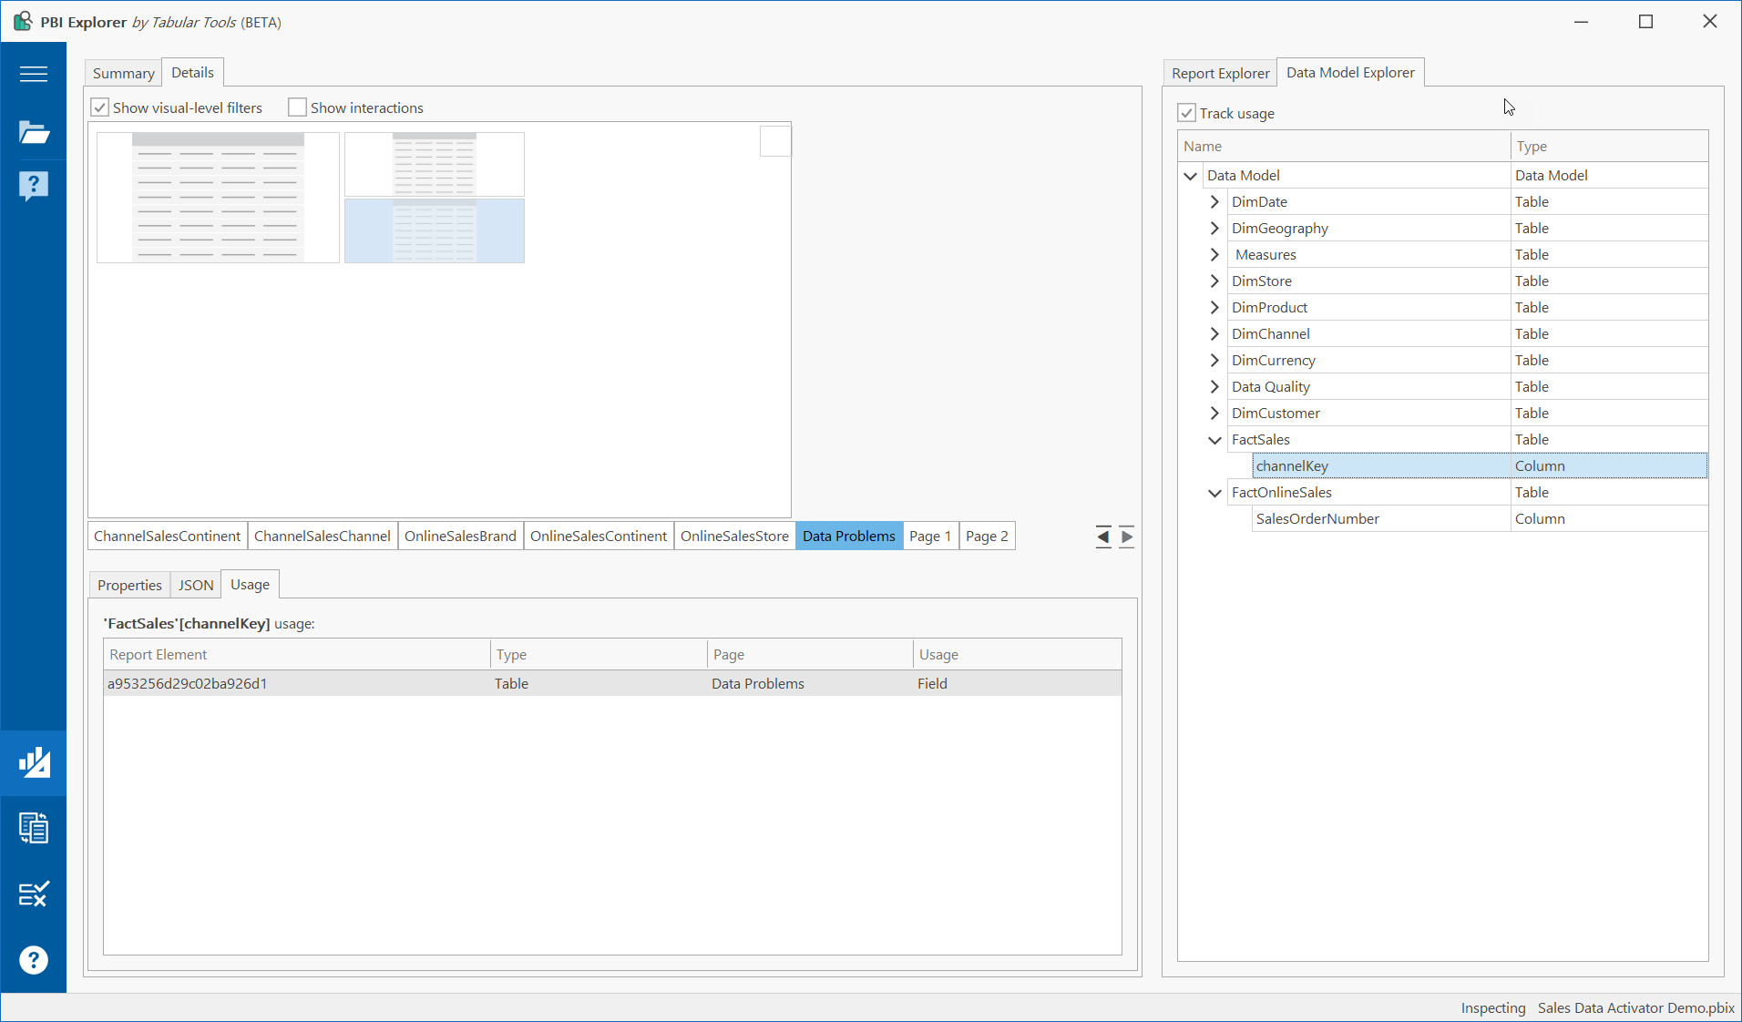Click the help question mark icon
The height and width of the screenshot is (1022, 1742).
tap(34, 960)
